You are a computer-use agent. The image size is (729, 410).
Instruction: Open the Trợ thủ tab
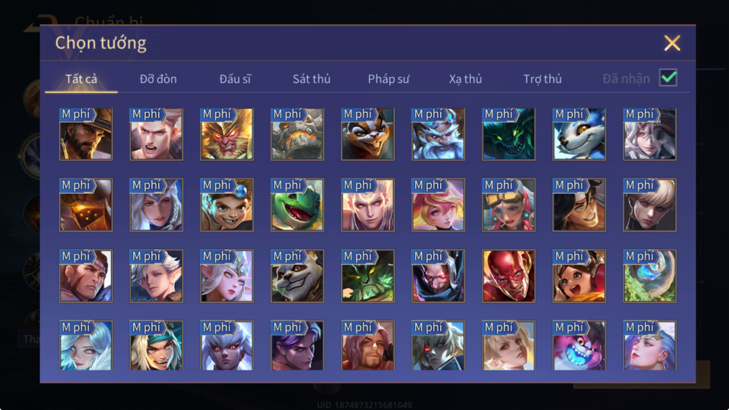click(542, 79)
